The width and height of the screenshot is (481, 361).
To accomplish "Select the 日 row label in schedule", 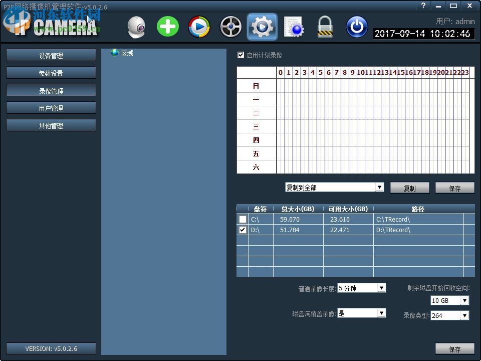I will [256, 86].
